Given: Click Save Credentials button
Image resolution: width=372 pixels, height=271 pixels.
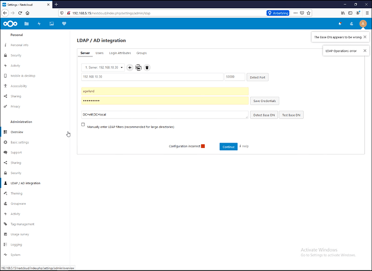Looking at the screenshot, I should [x=265, y=101].
